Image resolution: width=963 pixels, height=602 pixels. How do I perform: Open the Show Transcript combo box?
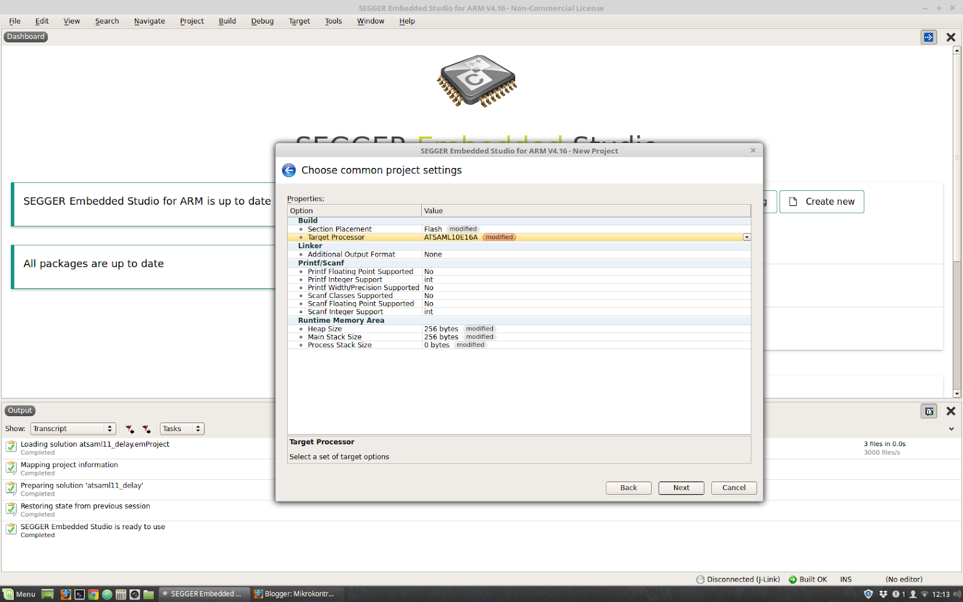(x=73, y=429)
